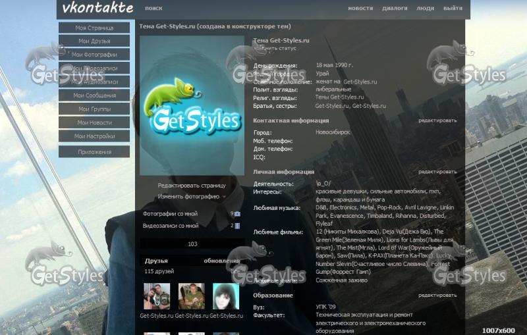
Task: Click 'выйти' to log out
Action: (453, 9)
